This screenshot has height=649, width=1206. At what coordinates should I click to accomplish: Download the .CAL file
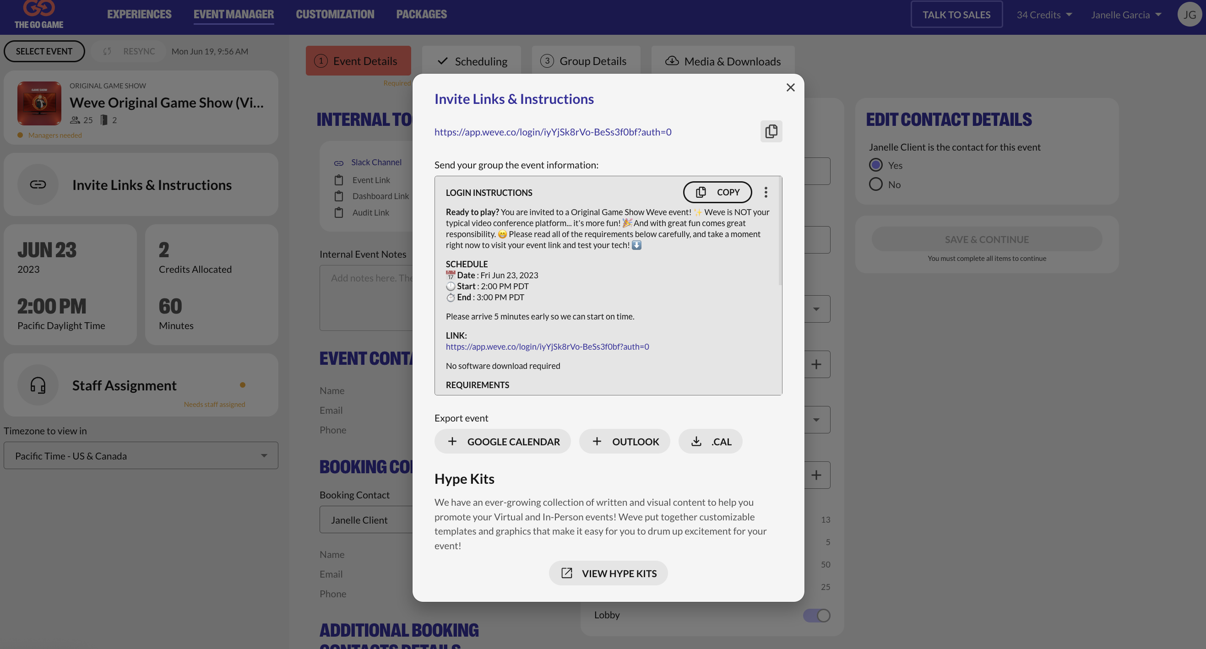click(x=710, y=442)
